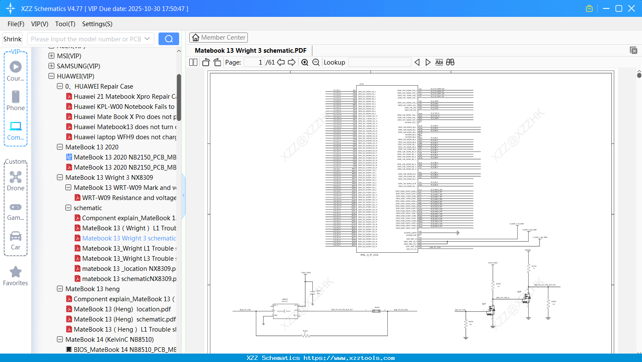Image resolution: width=642 pixels, height=362 pixels.
Task: Find the previous lookup match
Action: coord(417,62)
